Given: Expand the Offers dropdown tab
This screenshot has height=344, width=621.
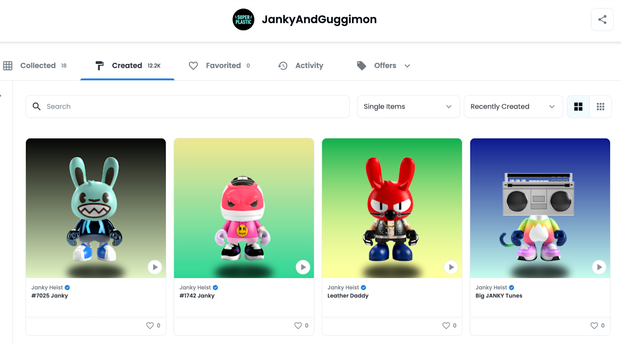Looking at the screenshot, I should [383, 66].
